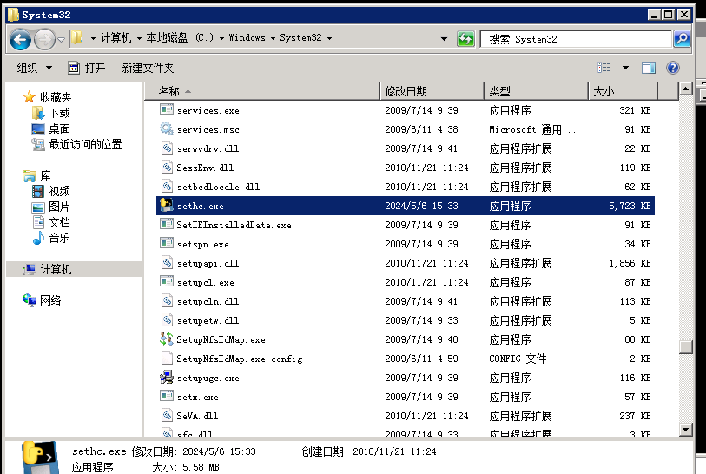Select the setupcl.exe file icon
This screenshot has width=706, height=474.
coord(167,282)
